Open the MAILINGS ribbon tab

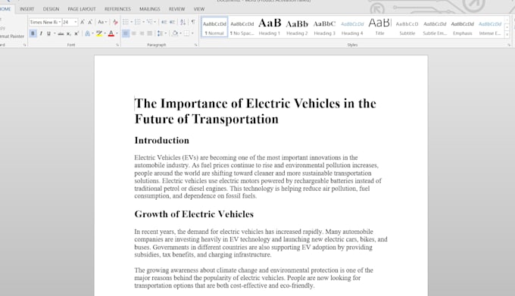(x=150, y=9)
